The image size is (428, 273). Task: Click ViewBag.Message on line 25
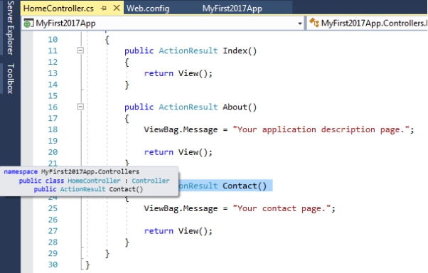[x=181, y=208]
